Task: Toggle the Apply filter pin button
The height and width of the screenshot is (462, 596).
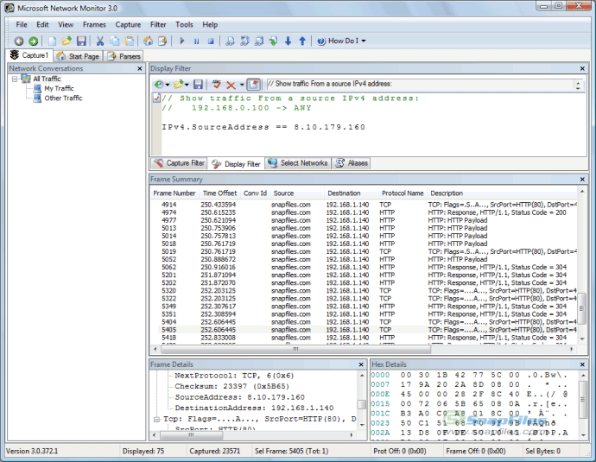Action: 254,85
